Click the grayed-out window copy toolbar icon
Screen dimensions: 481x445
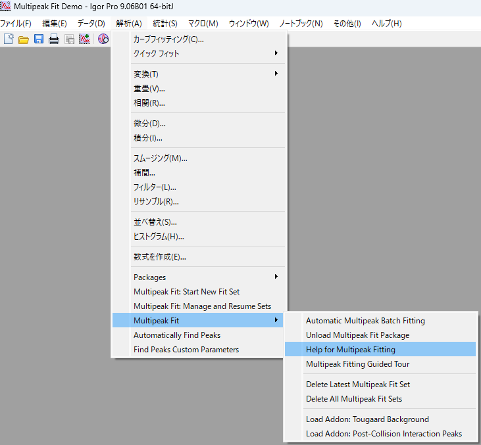pyautogui.click(x=69, y=39)
